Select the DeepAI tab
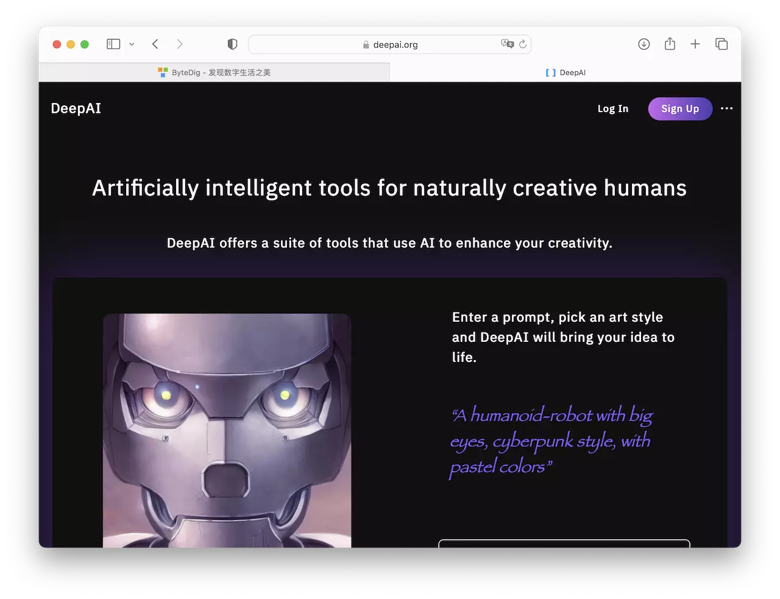The image size is (780, 599). pos(565,73)
